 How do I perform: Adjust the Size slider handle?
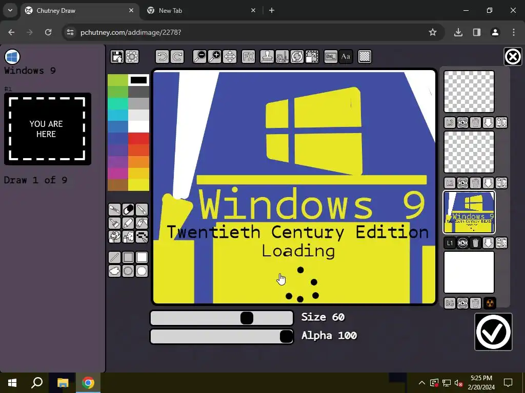247,318
